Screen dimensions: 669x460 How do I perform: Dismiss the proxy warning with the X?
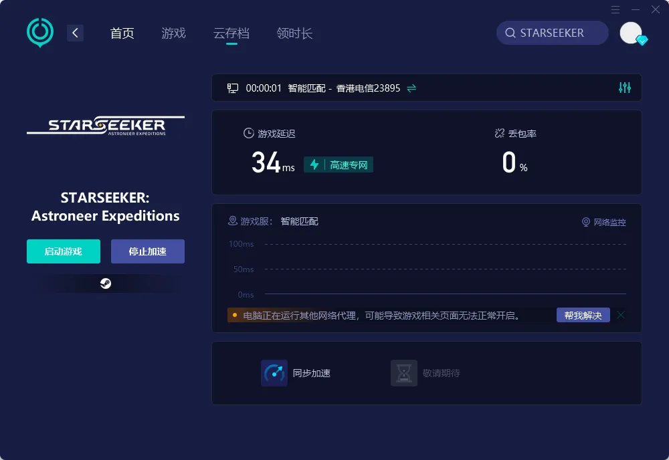point(621,315)
